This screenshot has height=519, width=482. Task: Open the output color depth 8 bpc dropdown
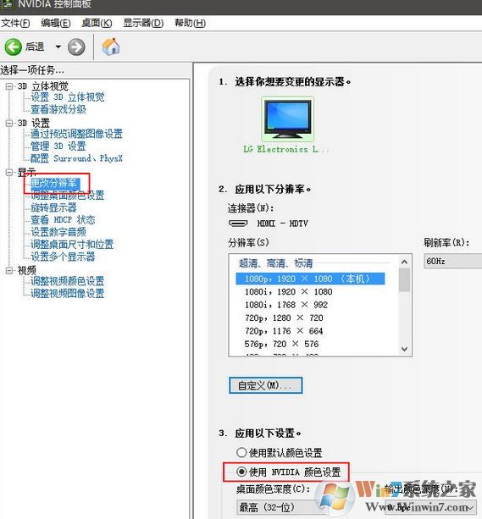coord(430,507)
